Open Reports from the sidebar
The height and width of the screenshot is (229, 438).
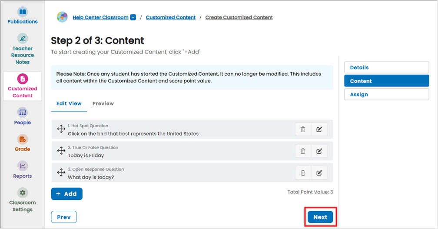pos(22,170)
